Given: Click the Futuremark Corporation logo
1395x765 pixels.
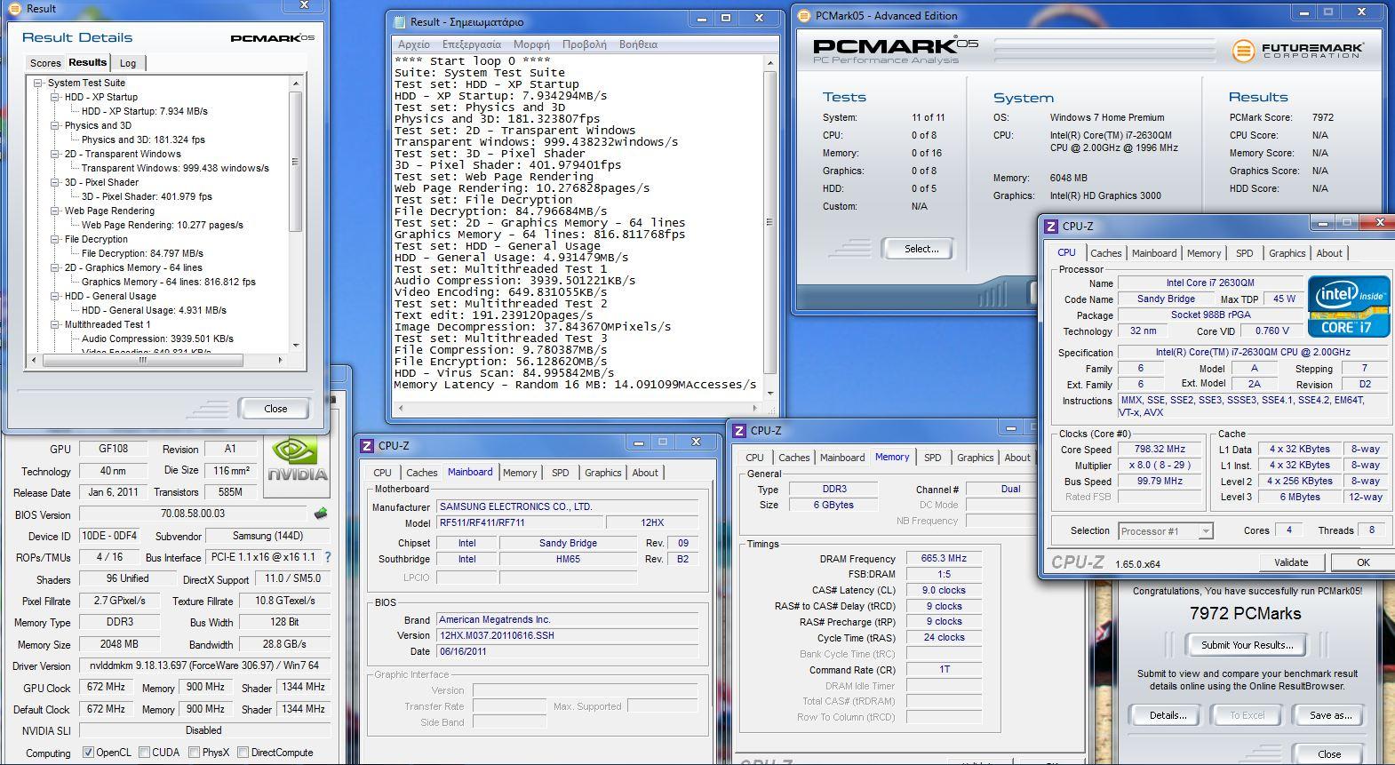Looking at the screenshot, I should [1298, 51].
